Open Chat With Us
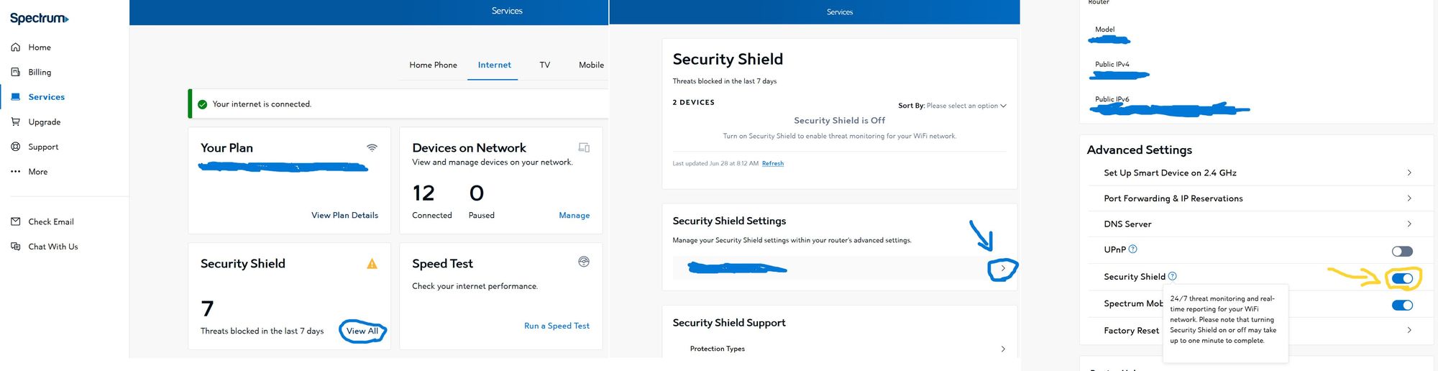1438x371 pixels. 52,247
